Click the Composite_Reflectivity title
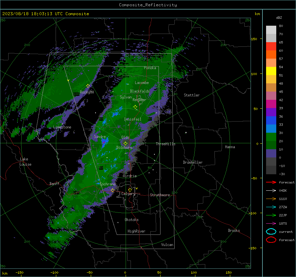The image size is (296, 277). click(148, 5)
